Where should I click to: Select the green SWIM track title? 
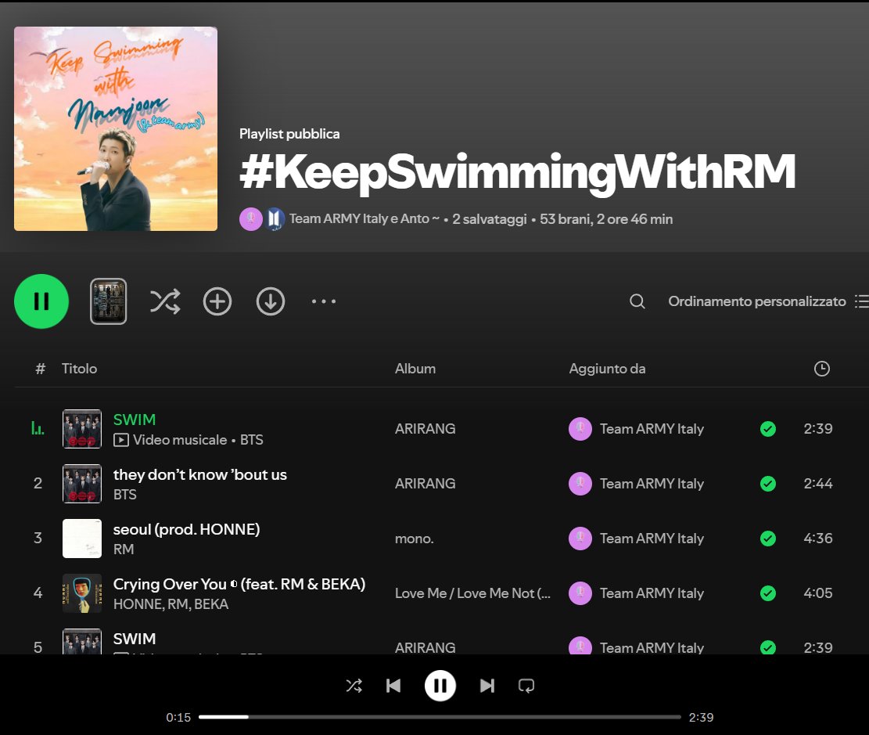[x=134, y=420]
